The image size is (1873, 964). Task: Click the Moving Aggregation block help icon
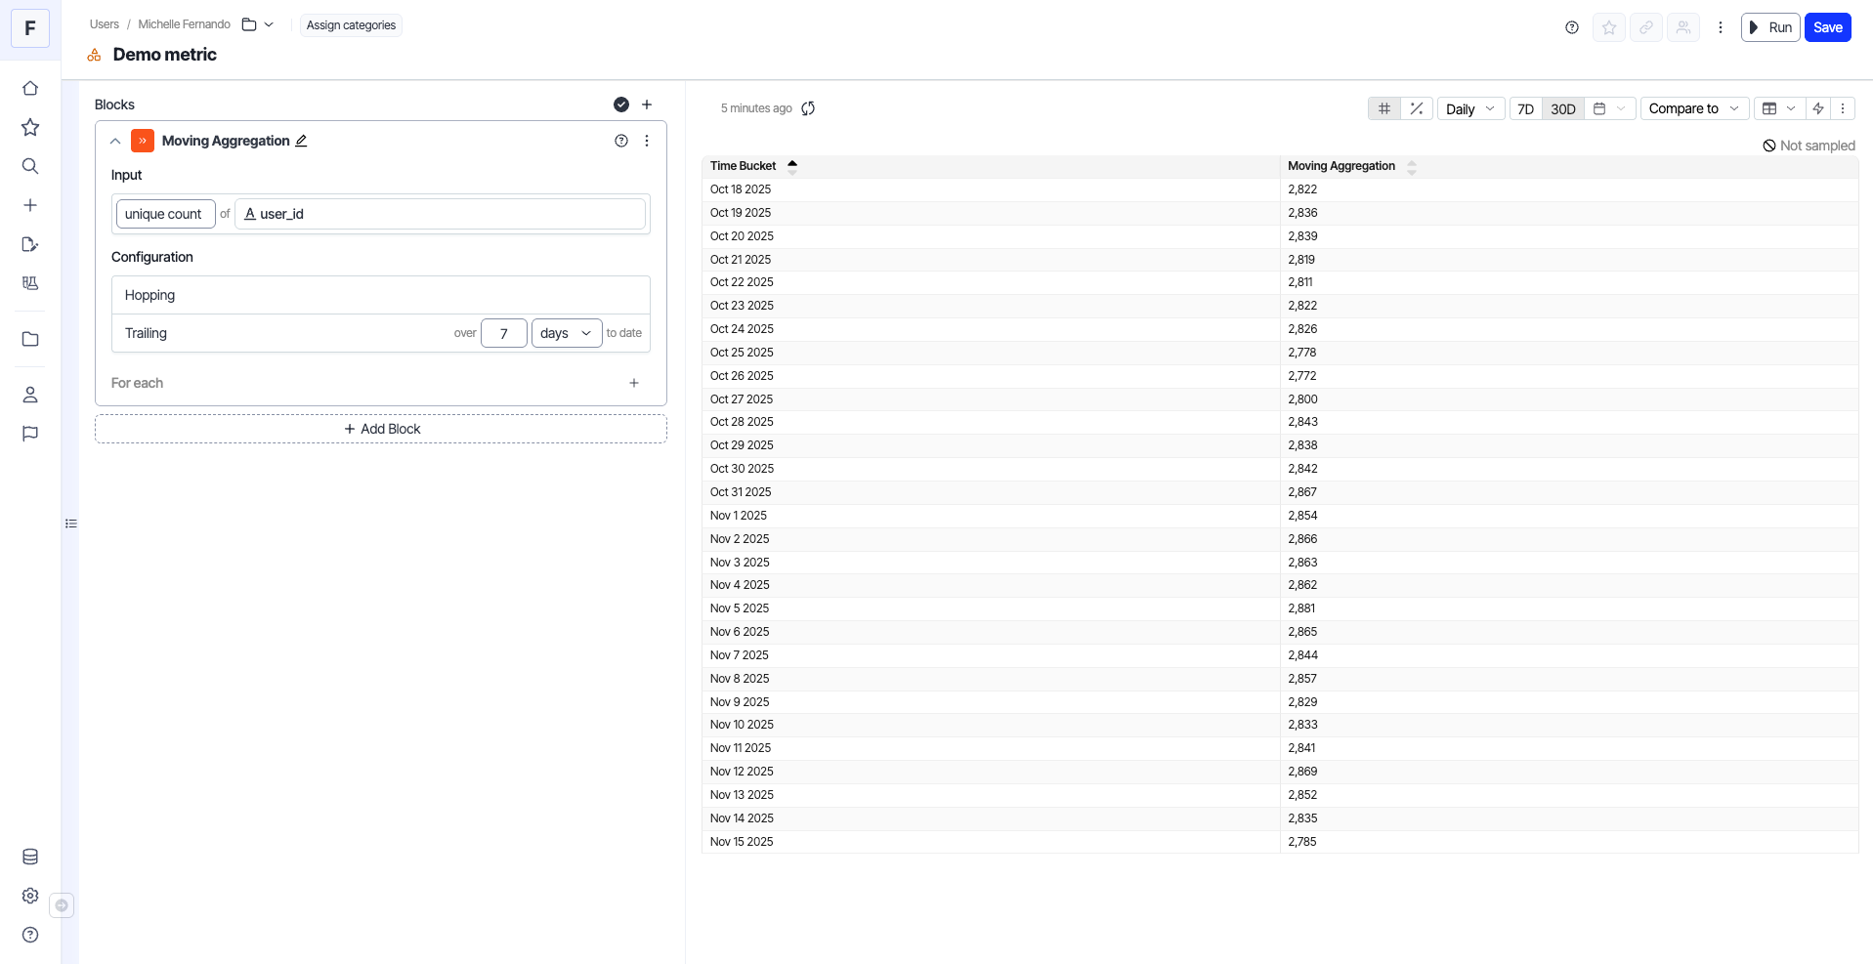click(620, 141)
